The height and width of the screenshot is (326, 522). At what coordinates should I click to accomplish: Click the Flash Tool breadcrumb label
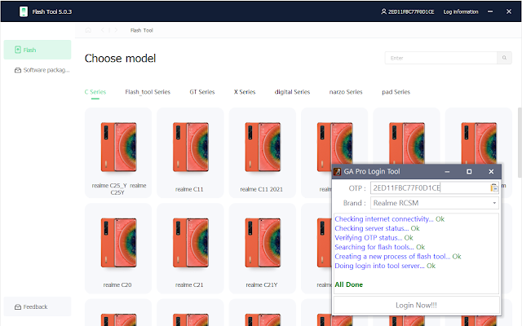coord(141,30)
